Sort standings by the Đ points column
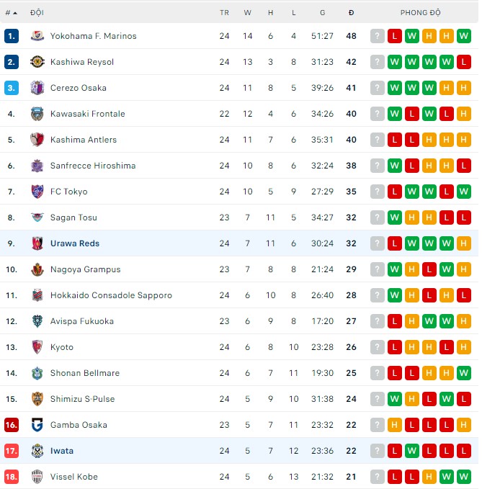This screenshot has width=482, height=489. pos(351,13)
